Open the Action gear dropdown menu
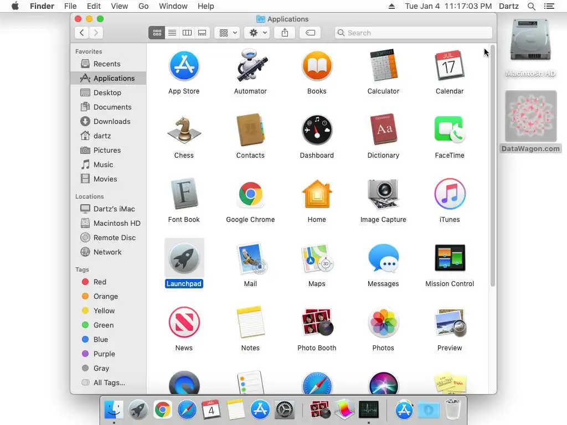This screenshot has width=567, height=425. tap(257, 33)
